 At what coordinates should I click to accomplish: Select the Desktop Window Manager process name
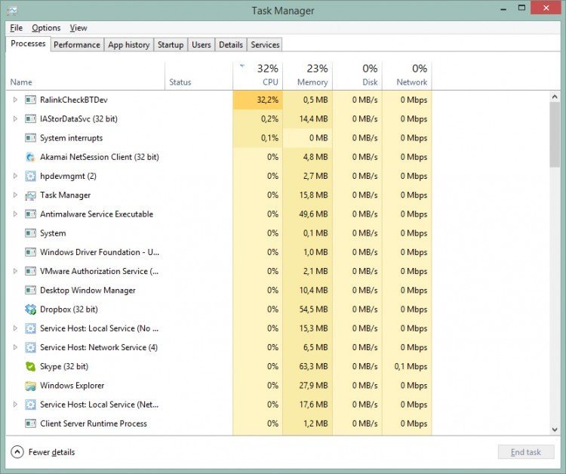coord(88,291)
